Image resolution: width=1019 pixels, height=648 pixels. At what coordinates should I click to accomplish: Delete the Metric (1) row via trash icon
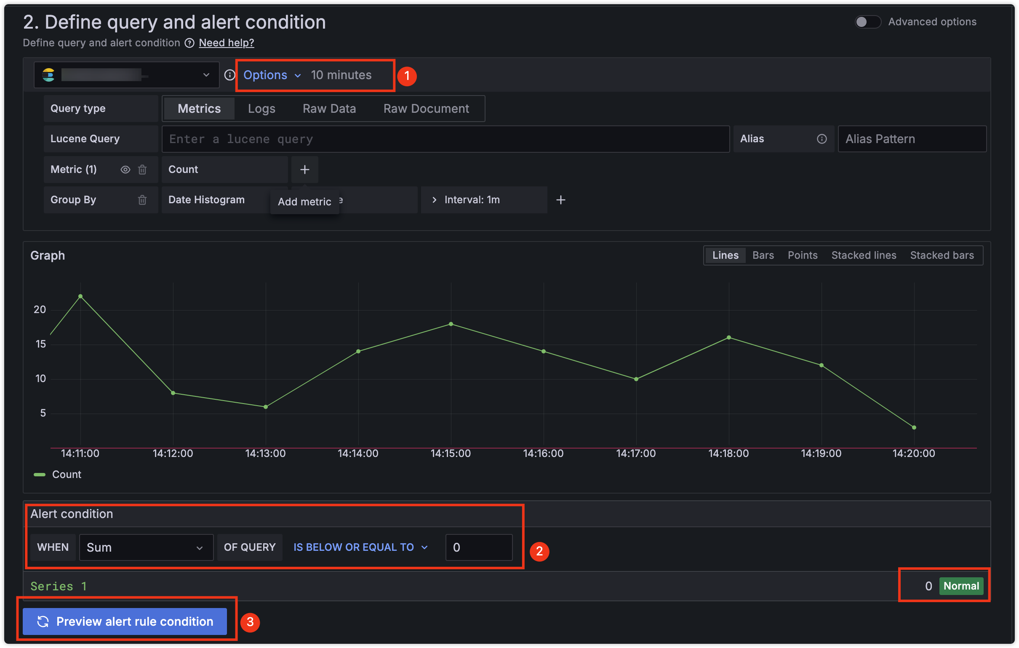142,170
